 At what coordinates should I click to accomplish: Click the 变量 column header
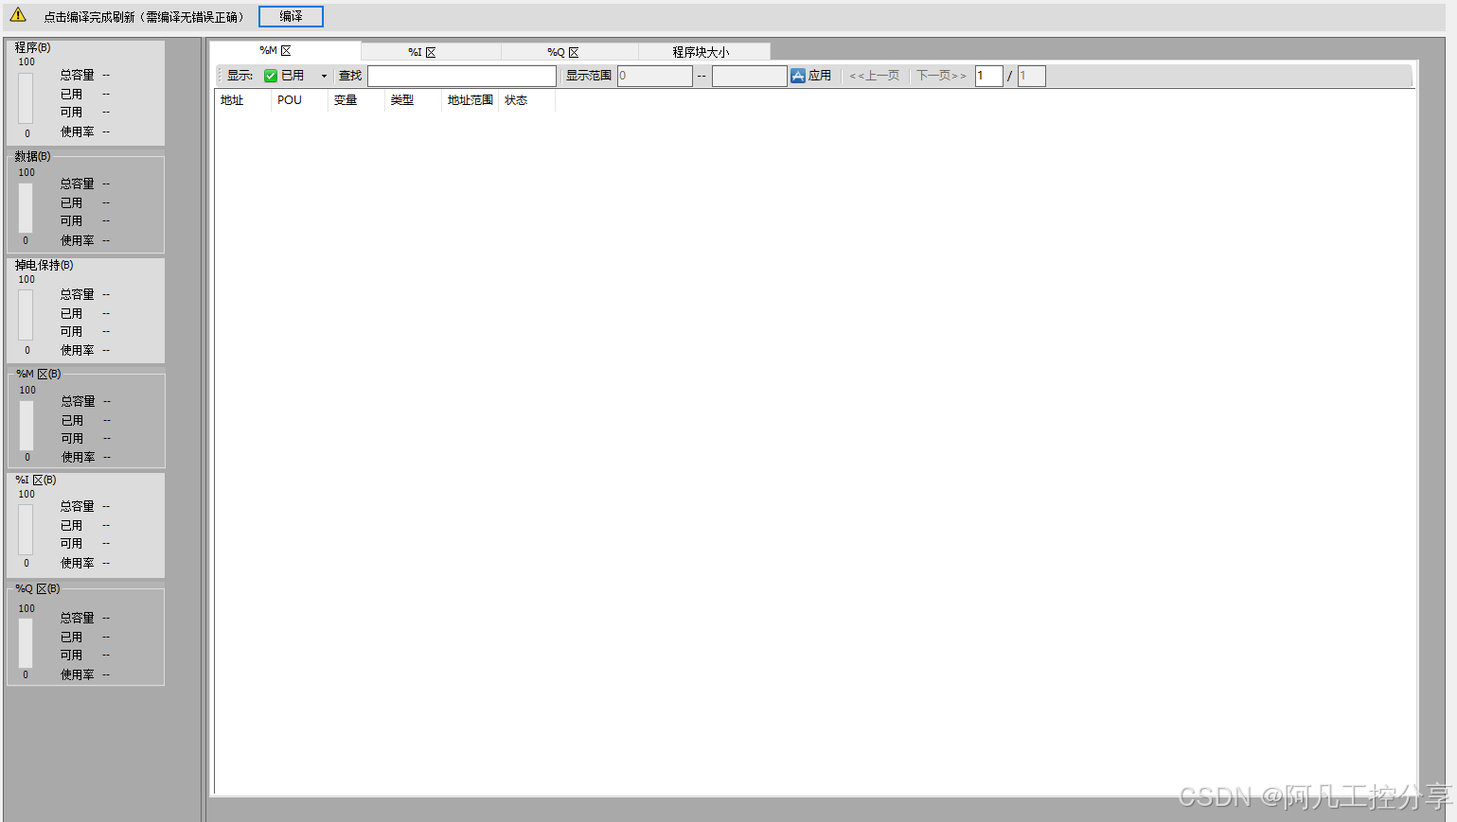[x=356, y=100]
